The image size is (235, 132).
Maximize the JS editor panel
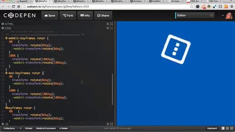(112, 124)
